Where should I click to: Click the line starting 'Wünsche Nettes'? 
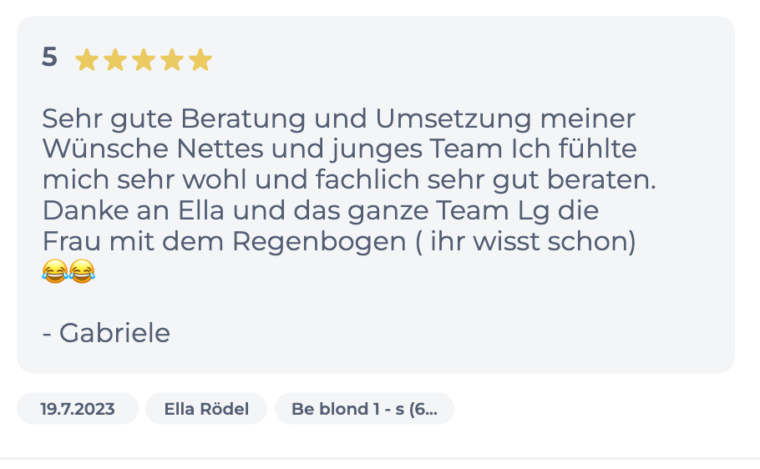tap(339, 150)
